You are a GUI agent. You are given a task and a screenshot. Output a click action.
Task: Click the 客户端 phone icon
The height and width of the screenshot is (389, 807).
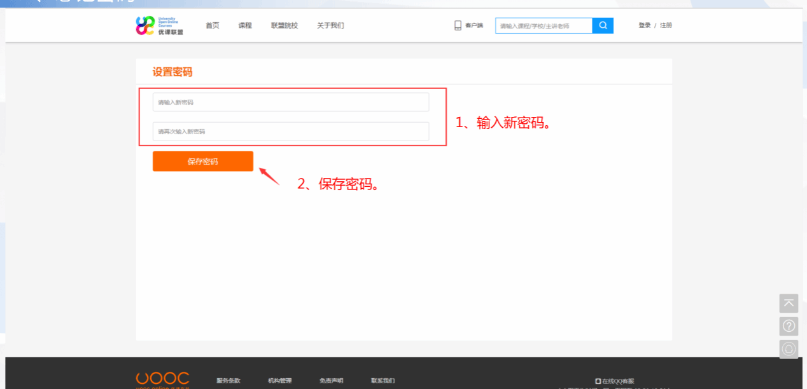point(458,25)
